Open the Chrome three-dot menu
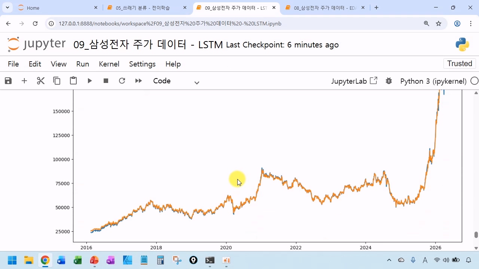This screenshot has height=269, width=479. (471, 24)
